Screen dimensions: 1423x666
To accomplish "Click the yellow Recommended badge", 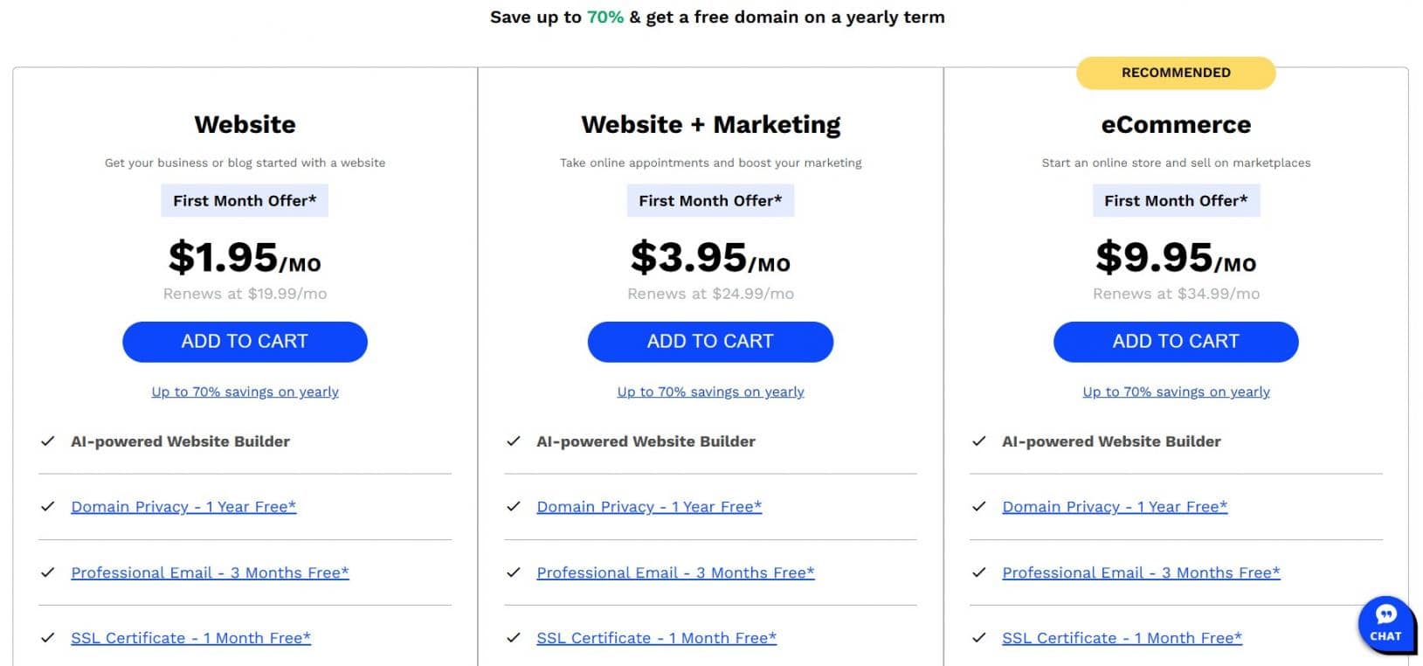I will (x=1176, y=73).
